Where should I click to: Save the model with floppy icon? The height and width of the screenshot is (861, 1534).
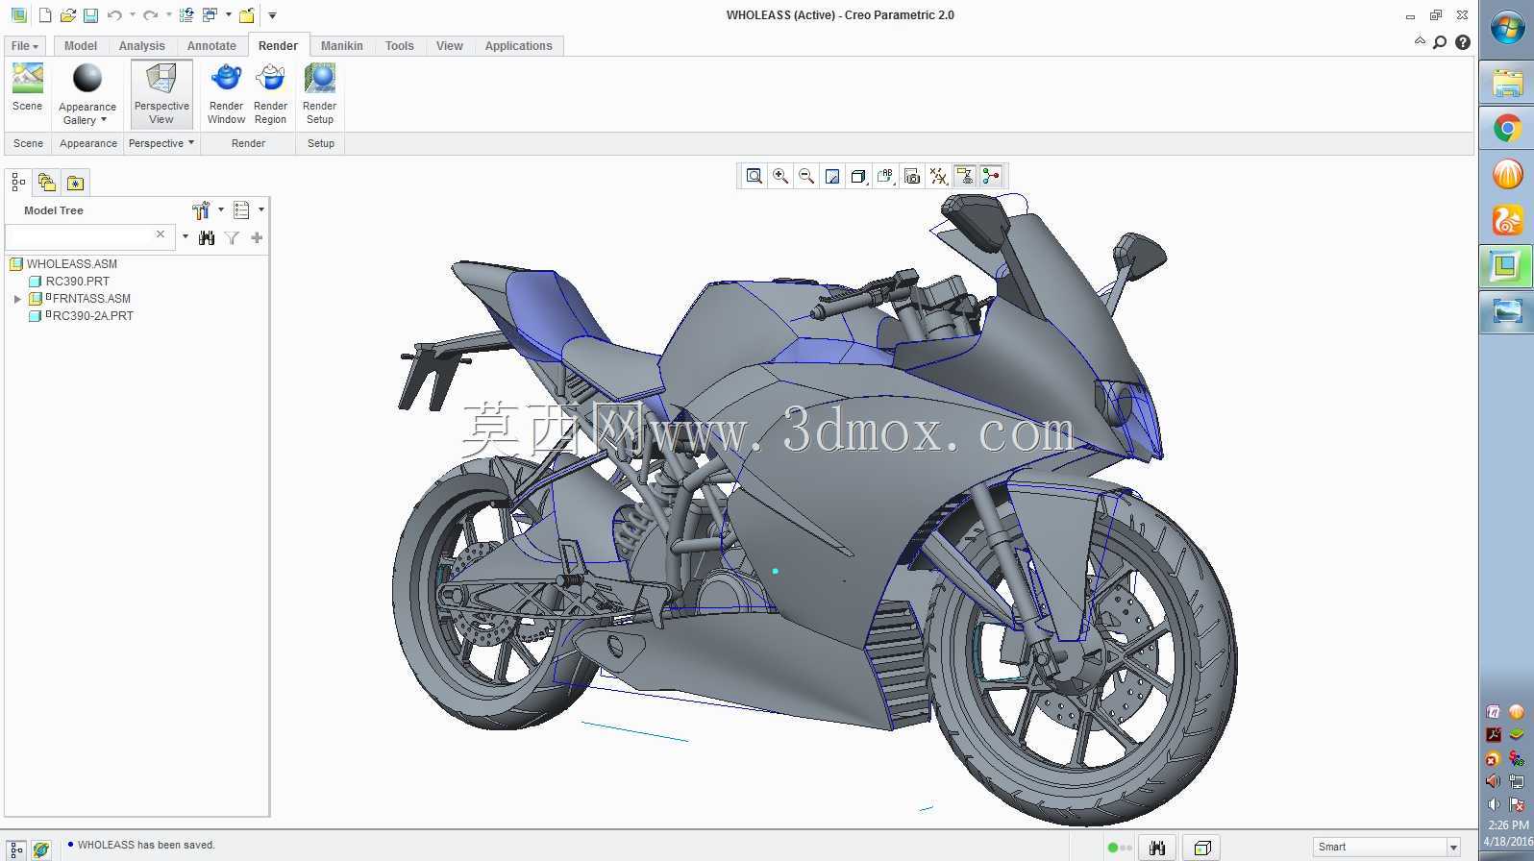click(x=90, y=15)
